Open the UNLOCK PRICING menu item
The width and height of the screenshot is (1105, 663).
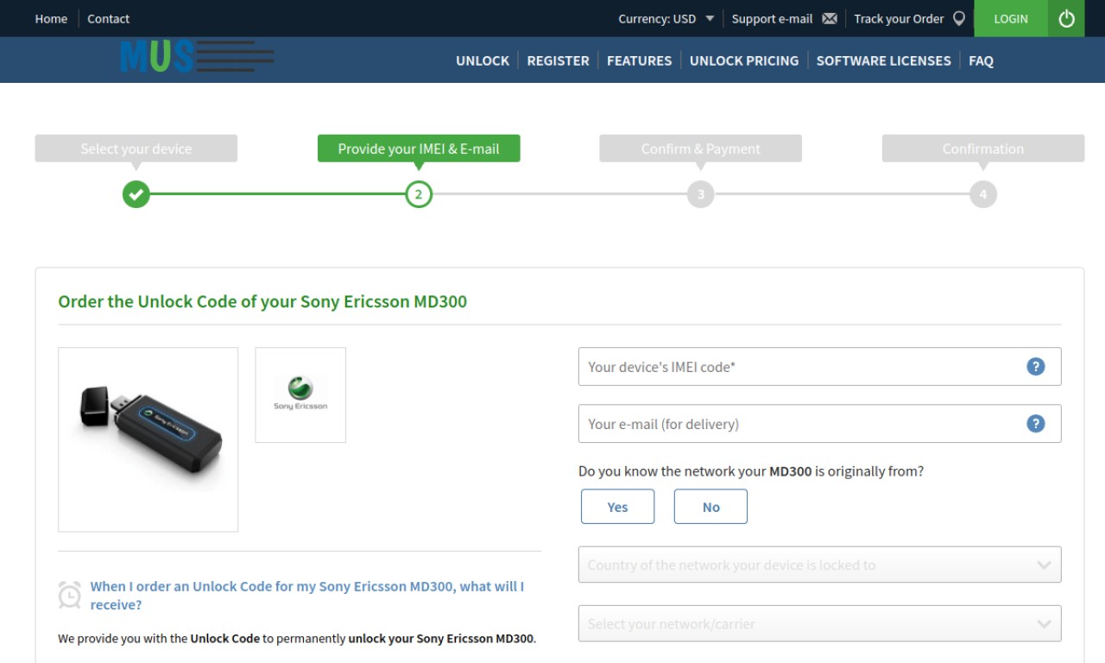click(744, 60)
